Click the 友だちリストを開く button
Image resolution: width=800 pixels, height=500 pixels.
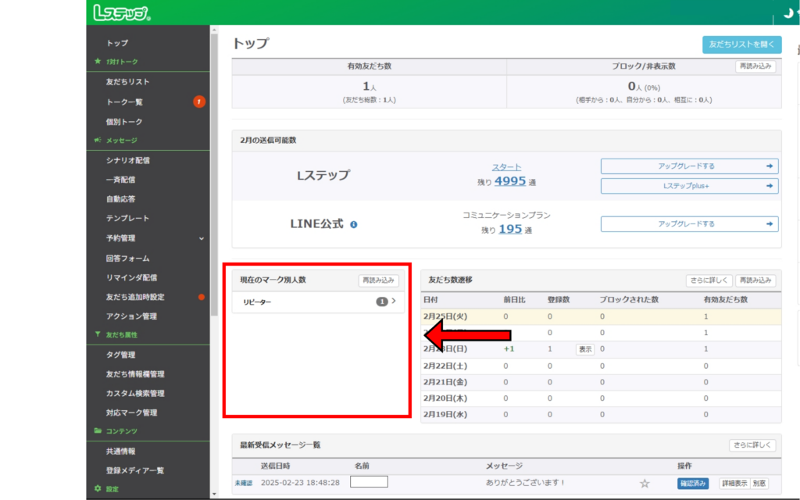741,45
